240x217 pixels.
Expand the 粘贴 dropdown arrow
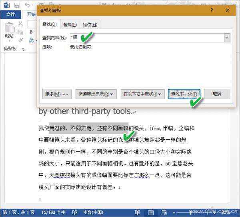click(10, 41)
